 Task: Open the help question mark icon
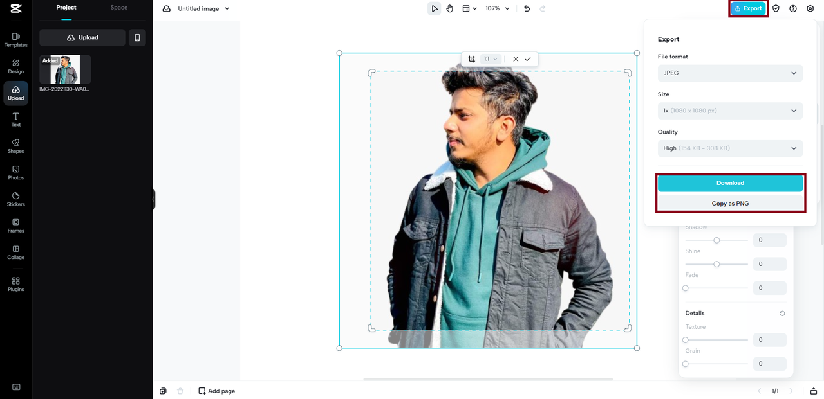click(793, 8)
